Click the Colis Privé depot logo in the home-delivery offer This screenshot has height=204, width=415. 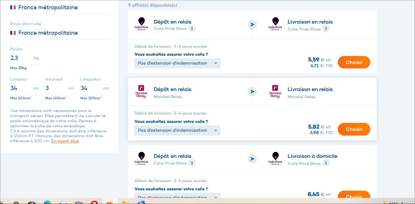tap(141, 159)
